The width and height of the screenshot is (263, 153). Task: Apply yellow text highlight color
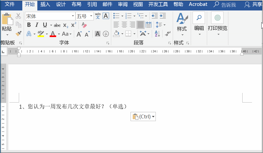pos(41,34)
